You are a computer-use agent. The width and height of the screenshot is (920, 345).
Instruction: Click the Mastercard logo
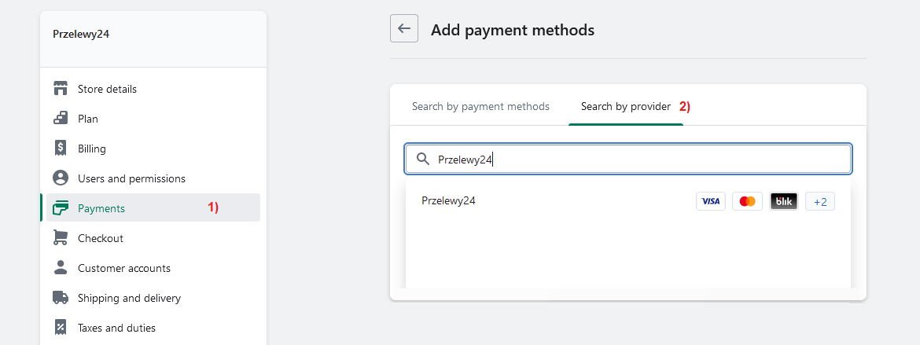(748, 201)
